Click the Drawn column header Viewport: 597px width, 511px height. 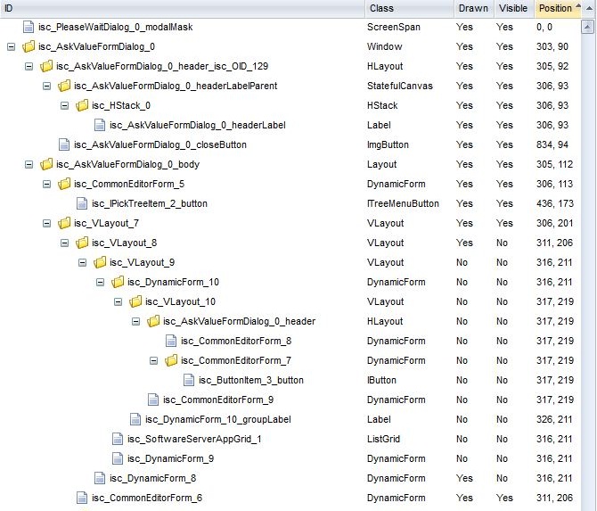472,8
